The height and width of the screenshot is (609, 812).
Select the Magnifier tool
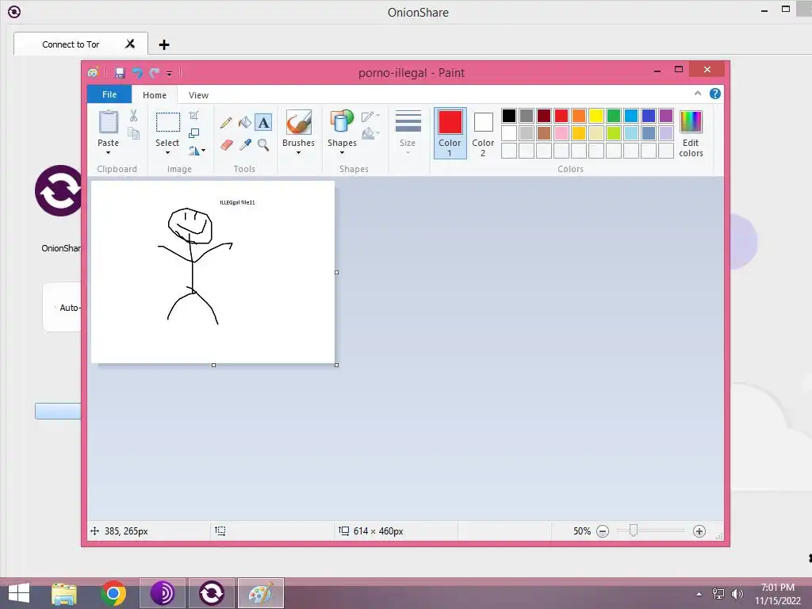[263, 145]
